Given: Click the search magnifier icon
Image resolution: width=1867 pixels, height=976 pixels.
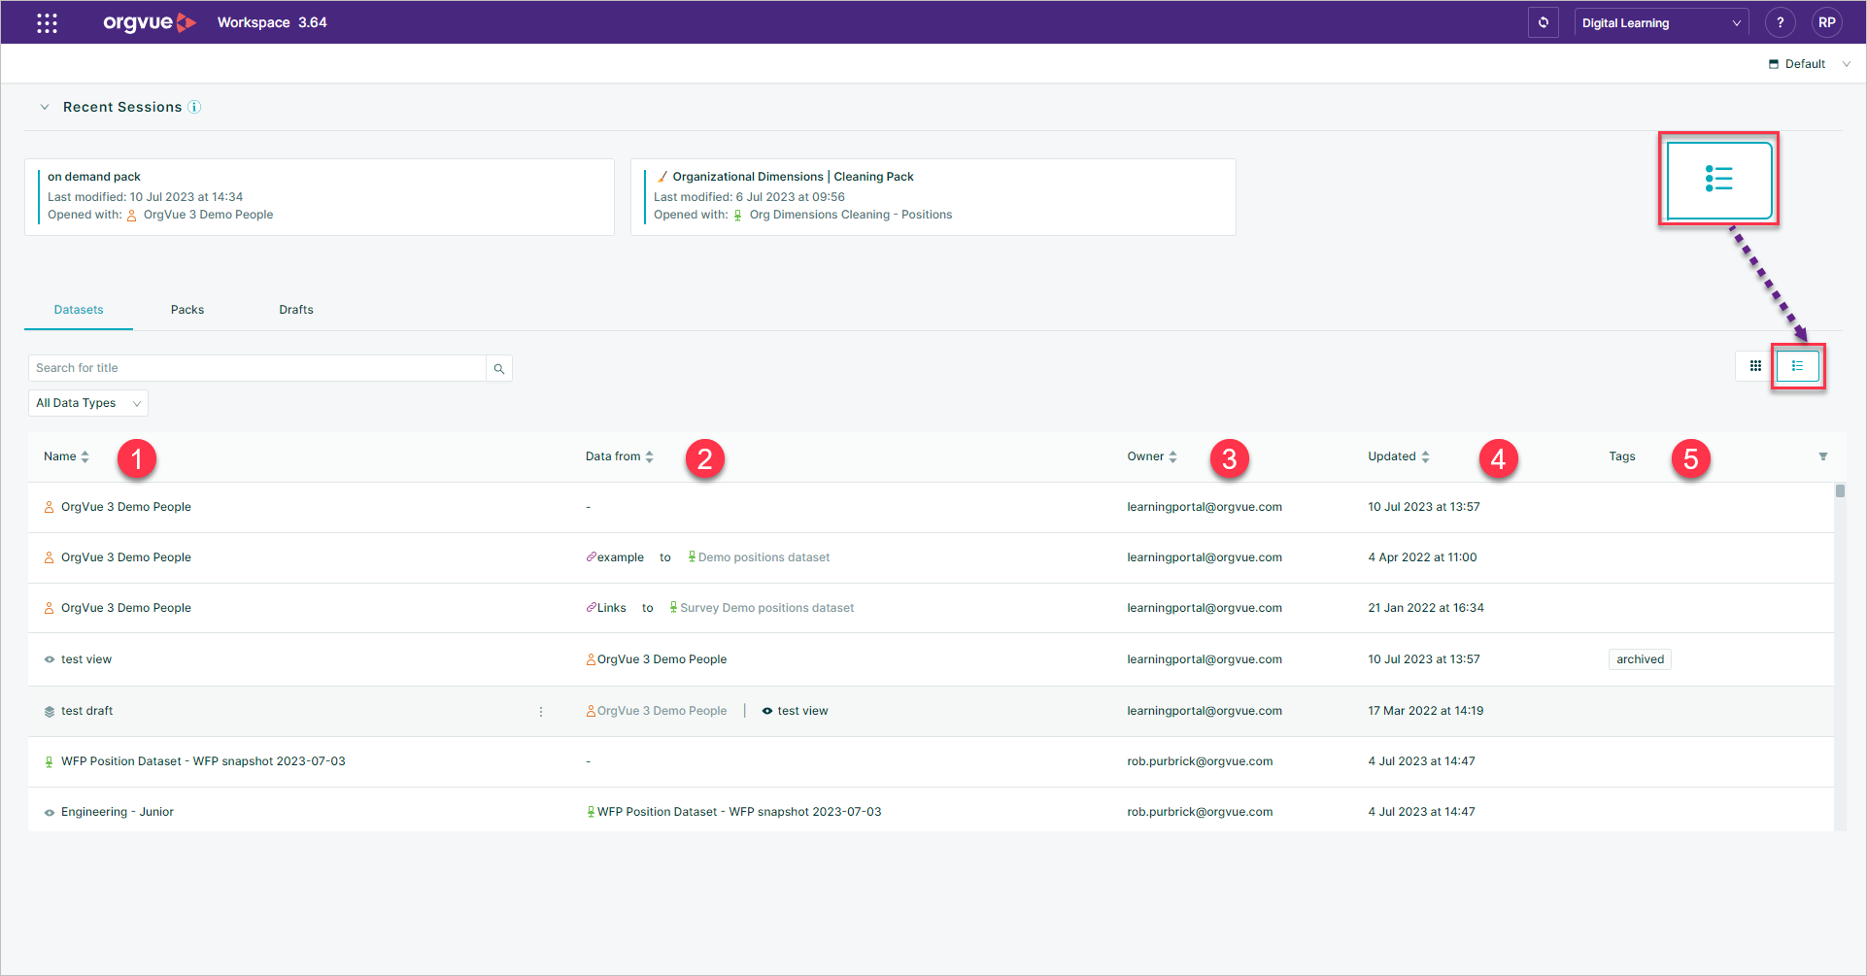Looking at the screenshot, I should (499, 368).
